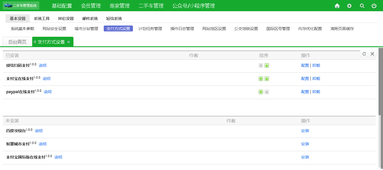
Task: View 说明 for 智慧城市支付
Action: coord(42,144)
